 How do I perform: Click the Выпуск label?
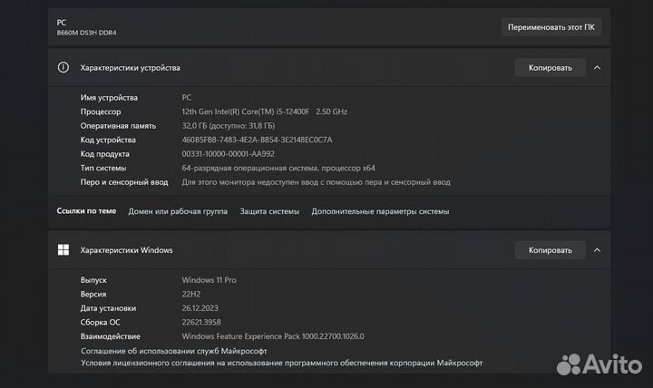tap(93, 280)
